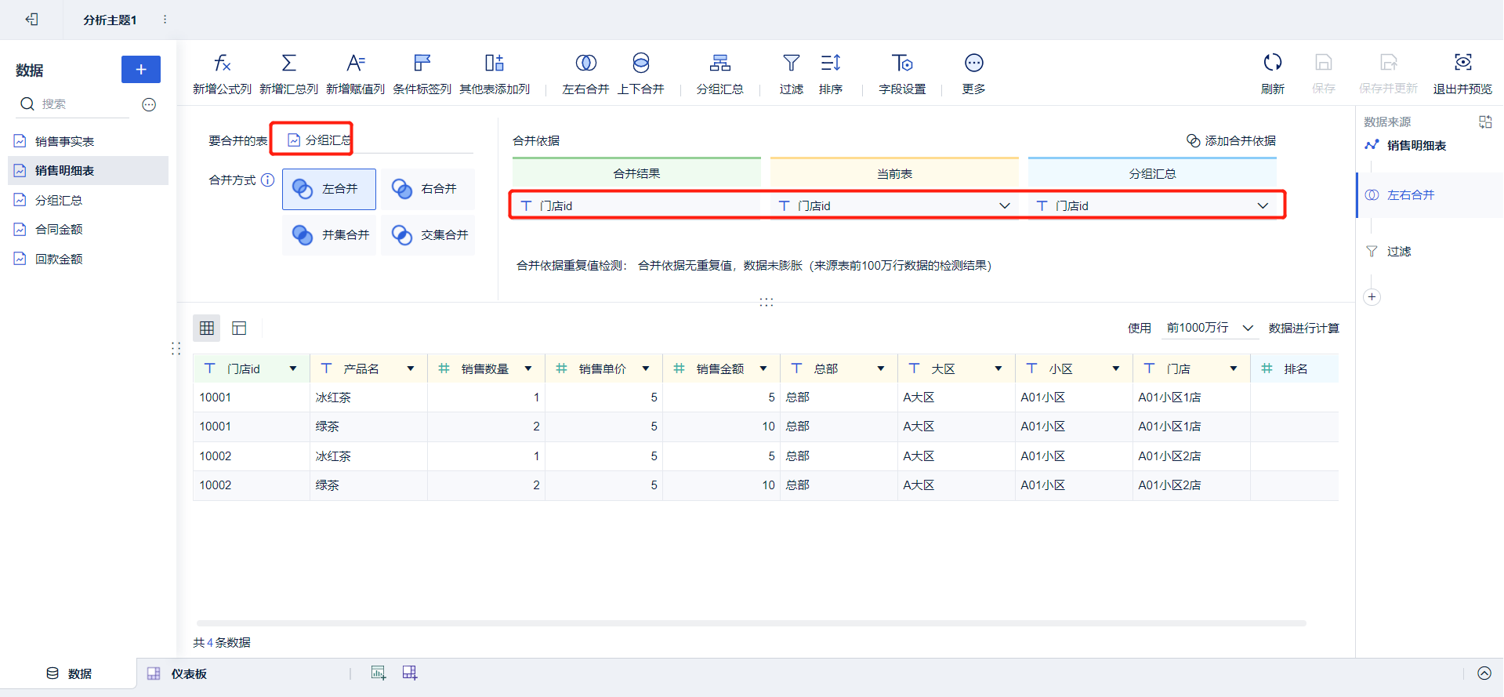
Task: Click the add chart component icon in bottom bar
Action: (379, 673)
